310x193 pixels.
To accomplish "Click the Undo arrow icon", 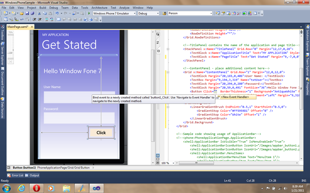I will tap(57, 13).
